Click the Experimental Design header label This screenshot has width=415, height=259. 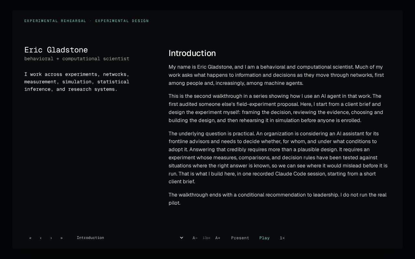pos(122,21)
